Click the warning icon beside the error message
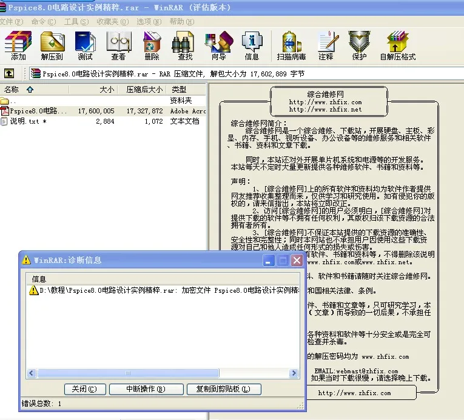Image resolution: width=464 pixels, height=420 pixels. [33, 290]
